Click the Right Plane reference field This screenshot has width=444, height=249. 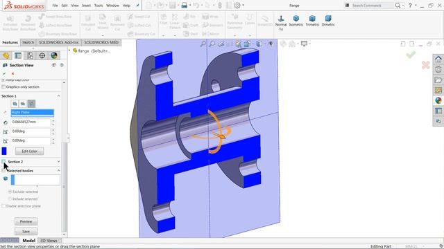(33, 112)
